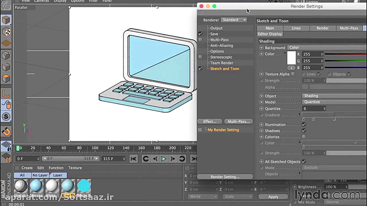
Task: Enable the Multi-Pass checkbox in render list
Action: click(200, 39)
